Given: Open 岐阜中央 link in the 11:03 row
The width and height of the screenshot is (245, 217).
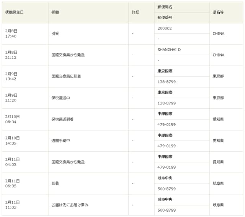Looking at the screenshot, I should click(165, 199).
